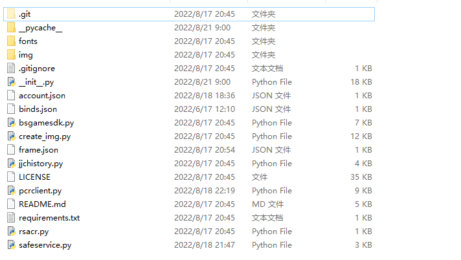Click the 2022/8/17 20:54 date of frame.json

205,150
